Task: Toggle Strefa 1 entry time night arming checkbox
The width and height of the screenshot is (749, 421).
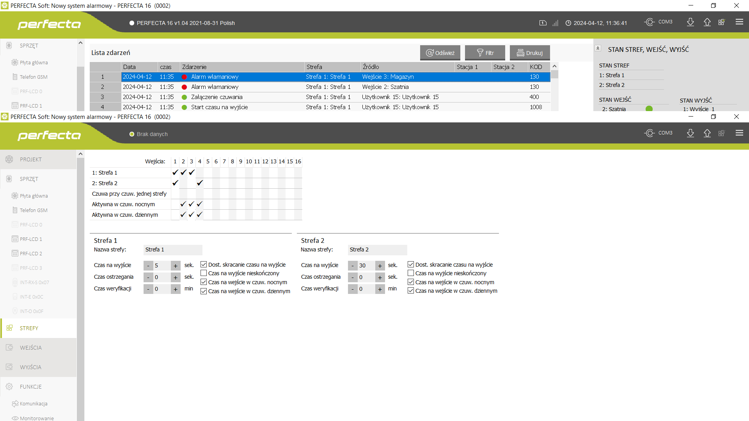Action: (x=204, y=282)
